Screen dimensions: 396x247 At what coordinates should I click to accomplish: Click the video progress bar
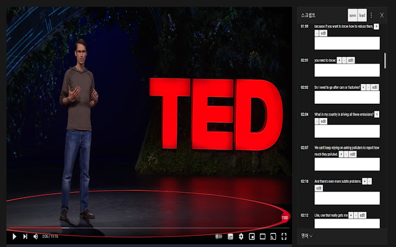[148, 228]
